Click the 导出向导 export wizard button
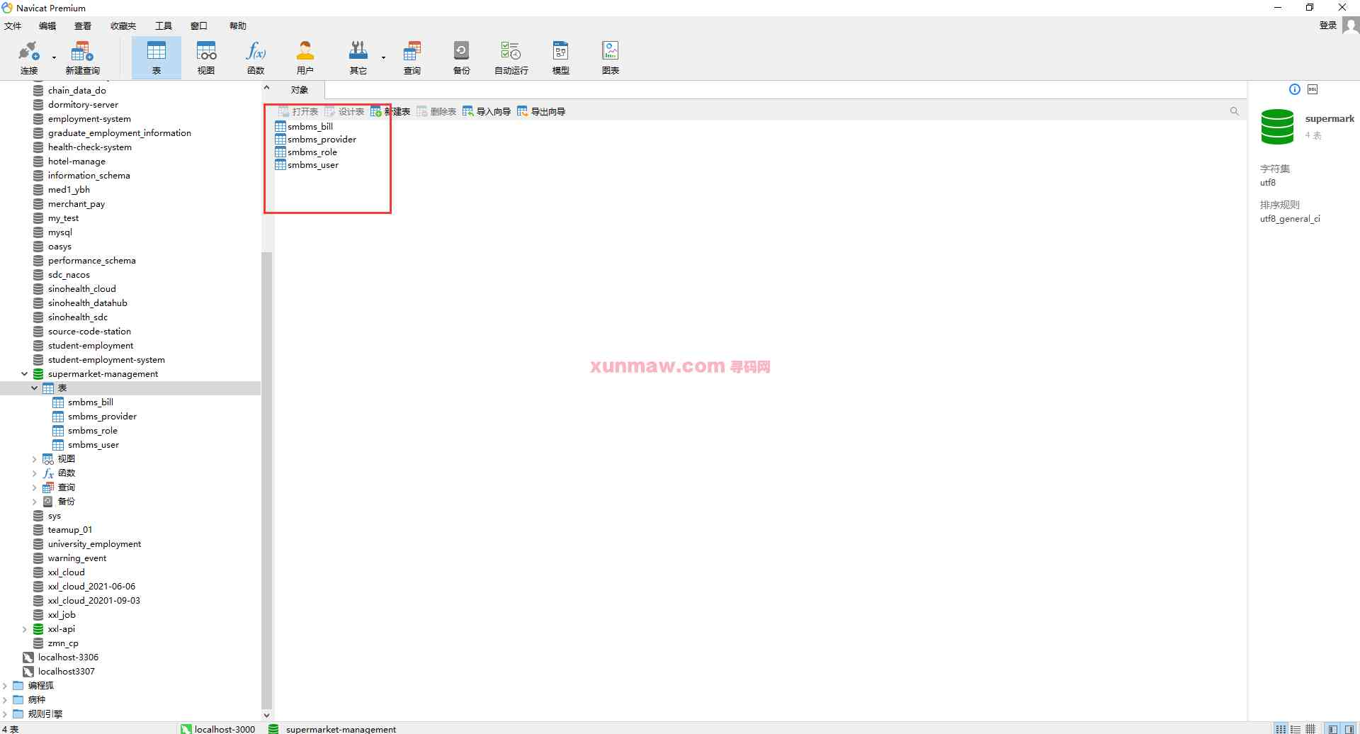The width and height of the screenshot is (1360, 734). click(x=541, y=111)
